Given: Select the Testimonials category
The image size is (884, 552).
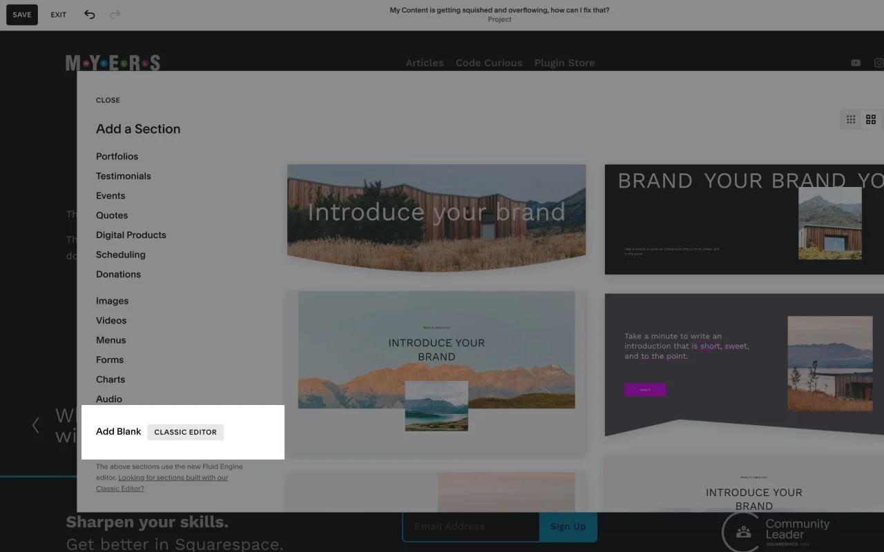Looking at the screenshot, I should click(123, 176).
